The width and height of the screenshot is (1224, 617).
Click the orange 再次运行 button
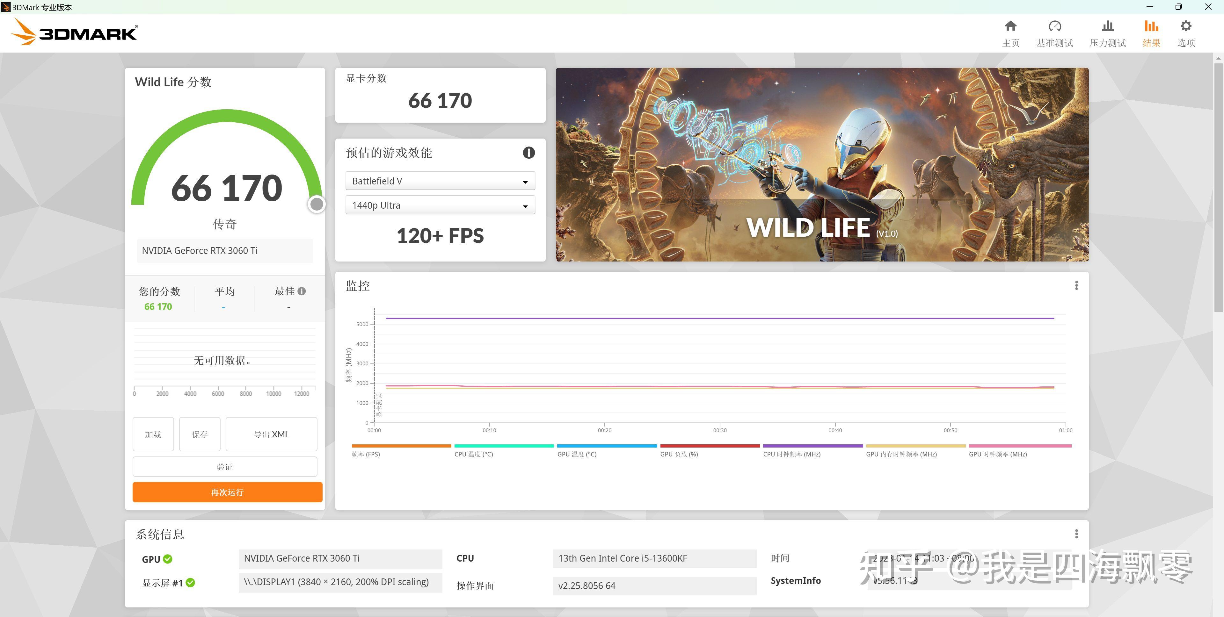[x=227, y=492]
